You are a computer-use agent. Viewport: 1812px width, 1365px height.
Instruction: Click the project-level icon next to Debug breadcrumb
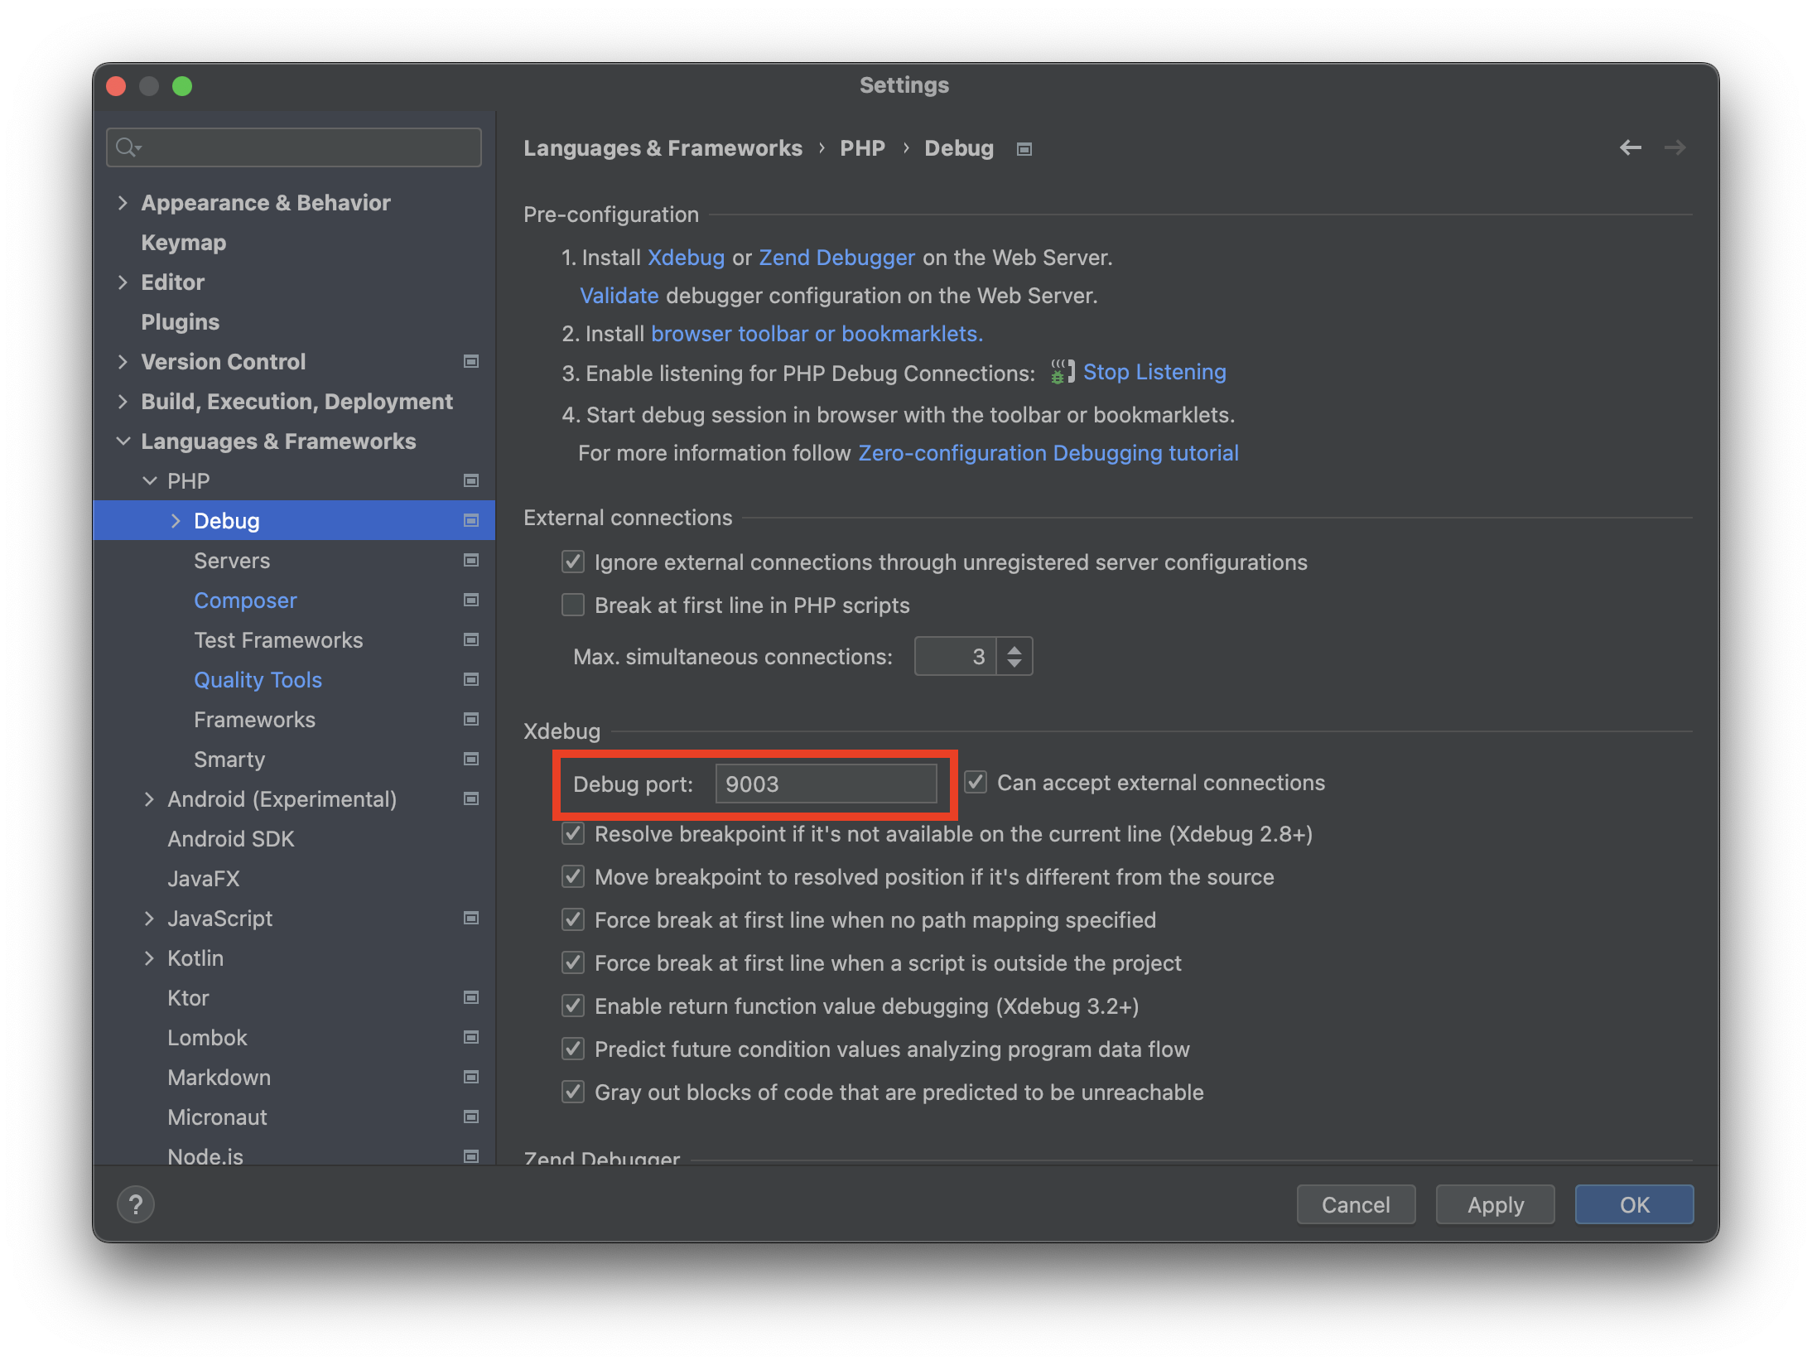(1024, 149)
